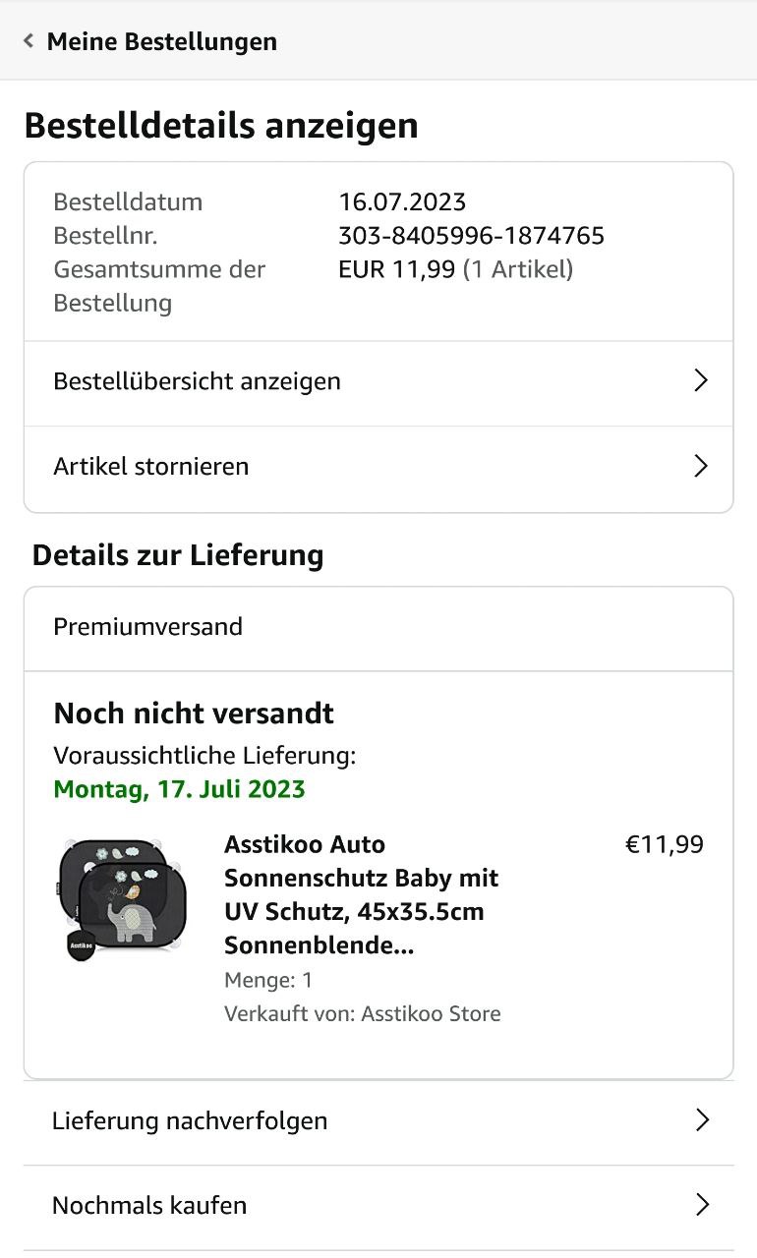Open Bestellübersicht anzeigen
Screen dimensions: 757x1258
[197, 381]
